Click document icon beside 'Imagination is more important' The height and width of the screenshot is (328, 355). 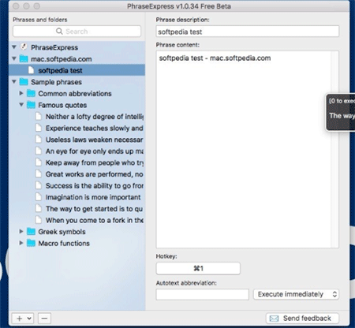pyautogui.click(x=39, y=197)
